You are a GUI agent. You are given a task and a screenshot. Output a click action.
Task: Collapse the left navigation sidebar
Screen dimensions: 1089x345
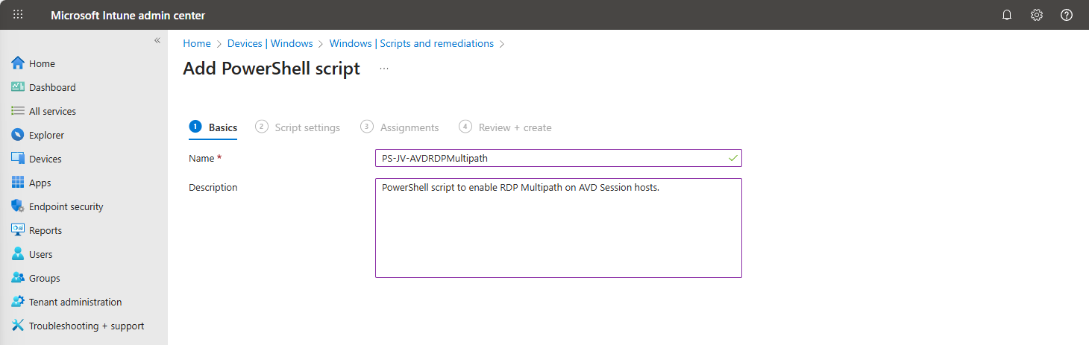point(157,40)
